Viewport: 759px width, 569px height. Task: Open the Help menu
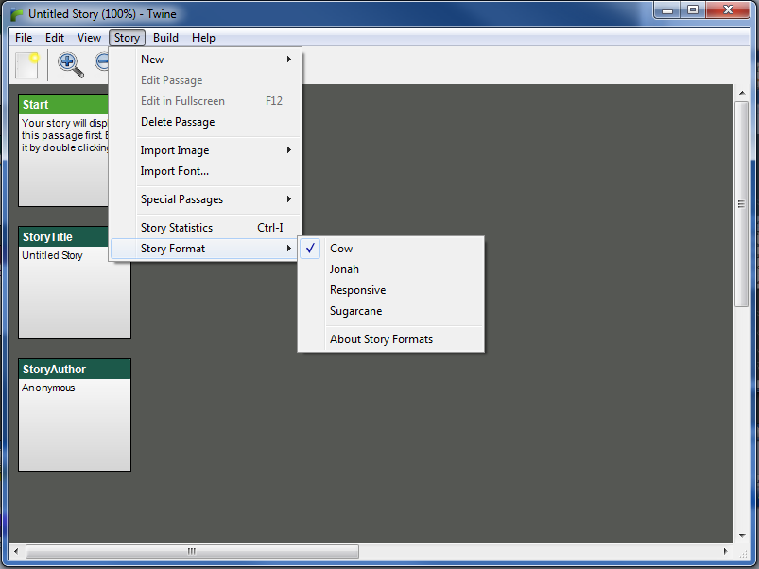(203, 38)
